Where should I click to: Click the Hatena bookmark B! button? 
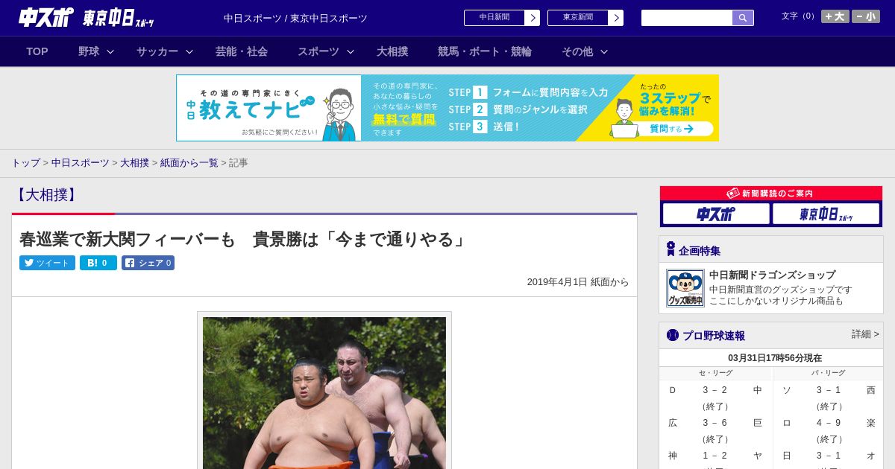(x=98, y=263)
